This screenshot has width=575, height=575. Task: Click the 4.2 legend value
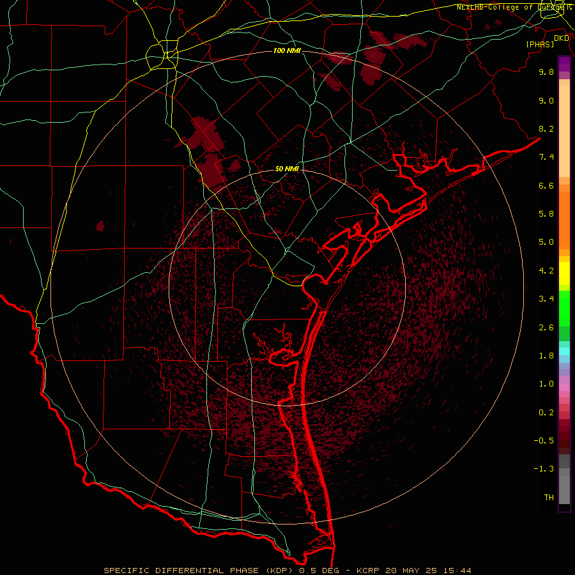[x=546, y=271]
